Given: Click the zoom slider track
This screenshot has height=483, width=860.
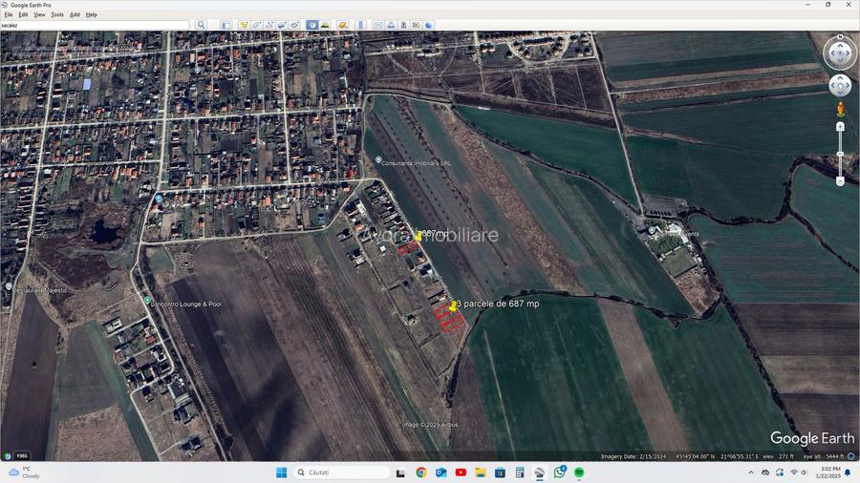Looking at the screenshot, I should tap(841, 153).
